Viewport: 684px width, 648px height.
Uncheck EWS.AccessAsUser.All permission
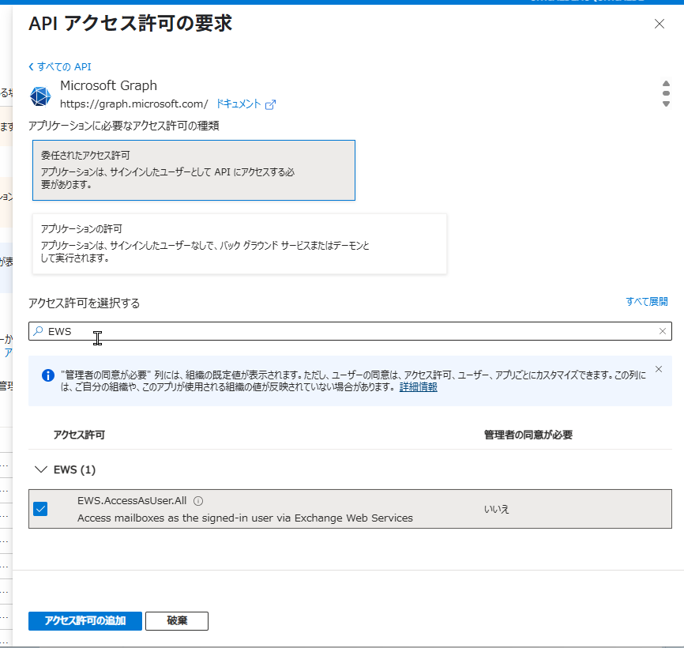(40, 509)
